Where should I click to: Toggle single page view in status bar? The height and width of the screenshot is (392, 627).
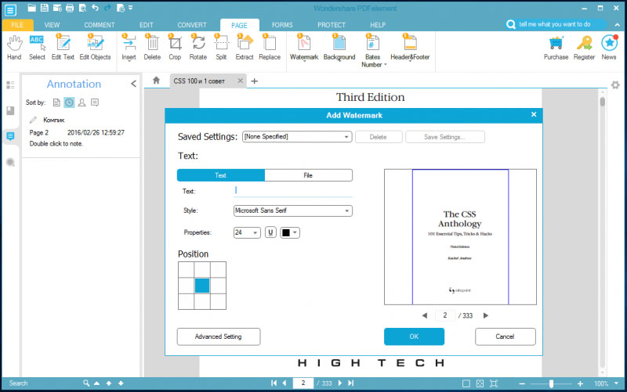pos(466,383)
